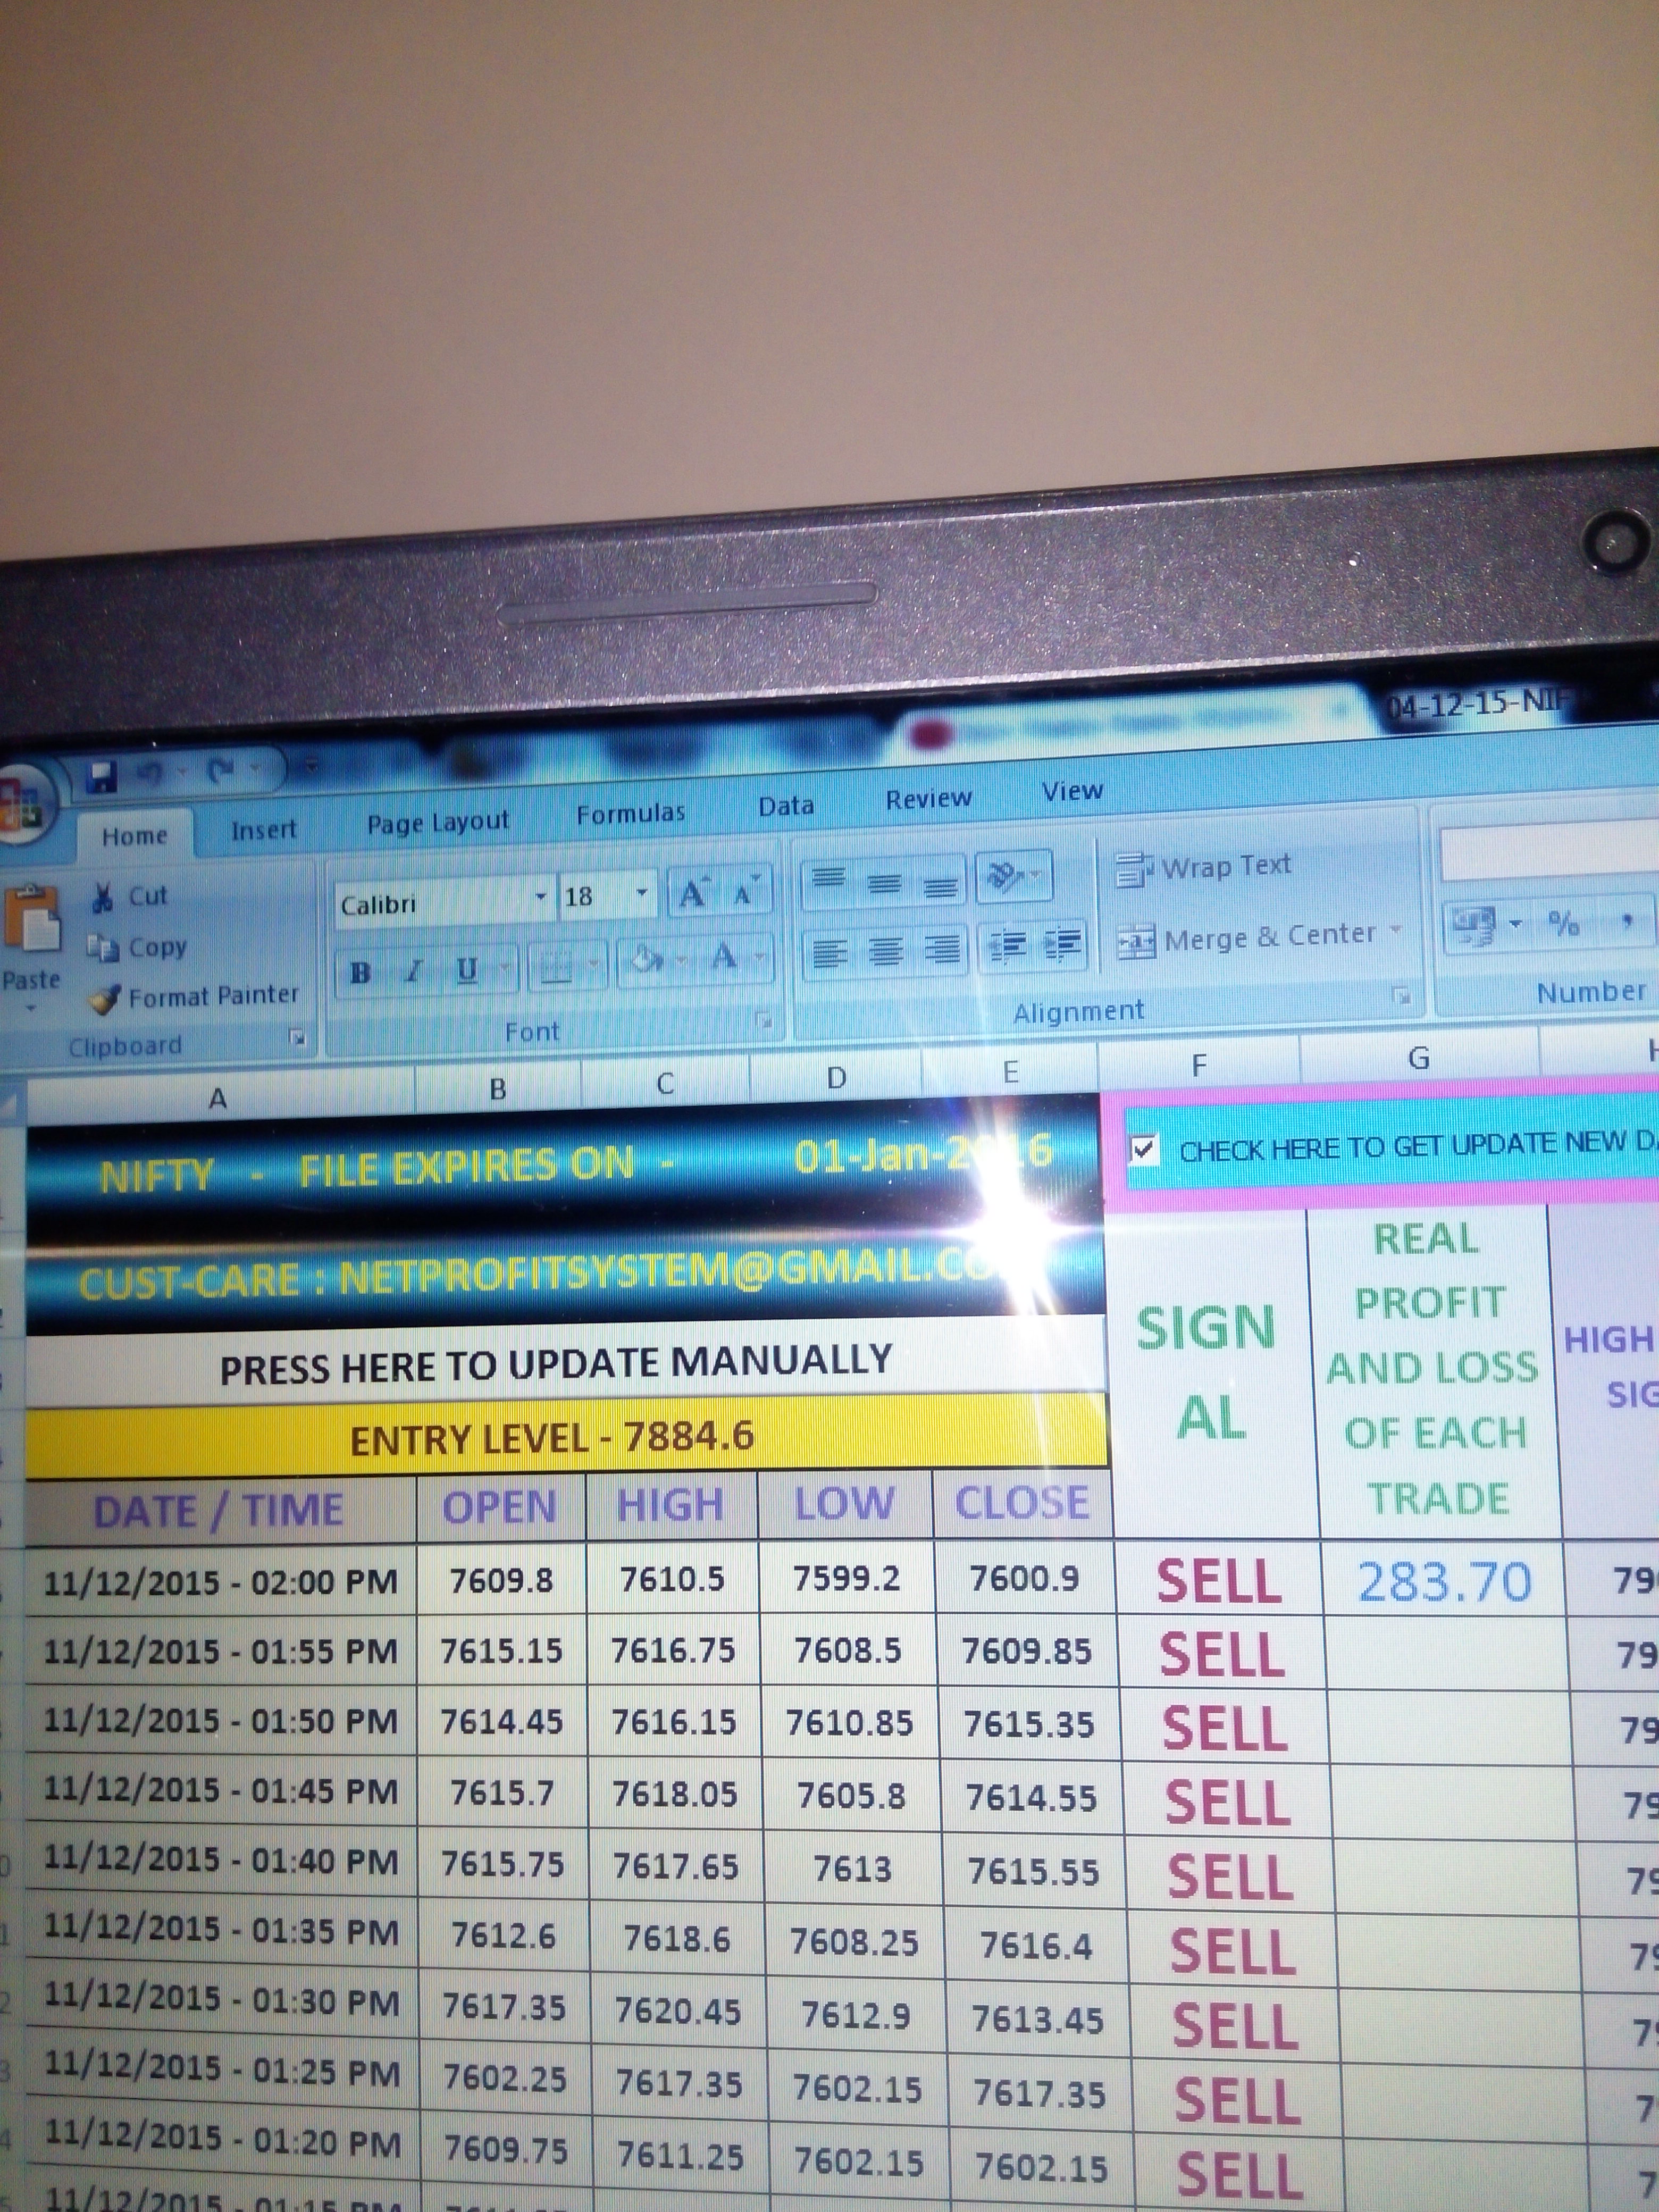Click the Increase Indent icon
The height and width of the screenshot is (2212, 1659).
1062,943
